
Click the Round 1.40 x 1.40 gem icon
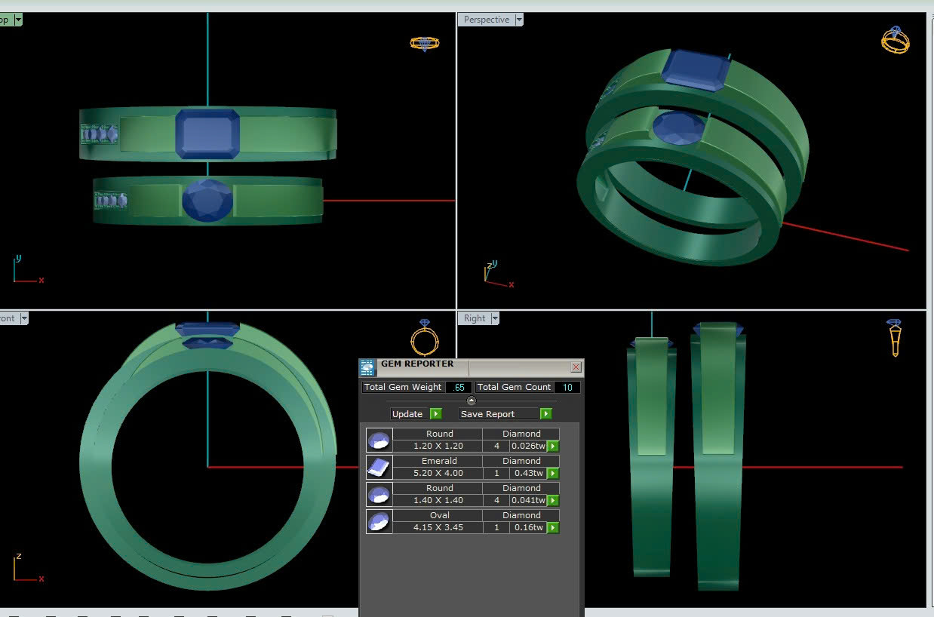[379, 494]
